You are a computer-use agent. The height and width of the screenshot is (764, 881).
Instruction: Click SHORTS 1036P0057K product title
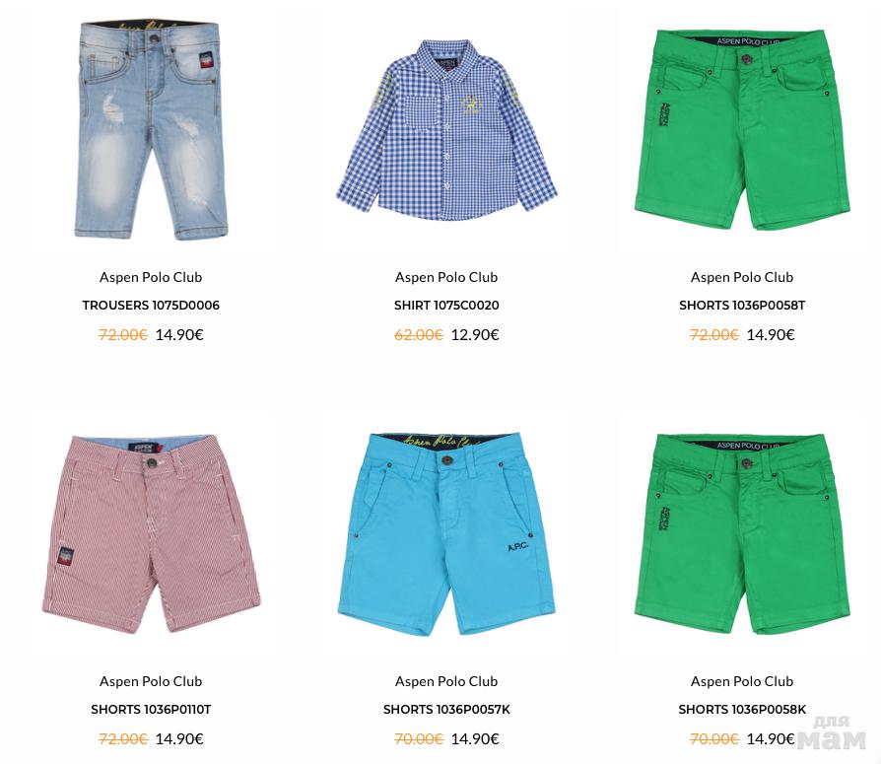[x=446, y=710]
